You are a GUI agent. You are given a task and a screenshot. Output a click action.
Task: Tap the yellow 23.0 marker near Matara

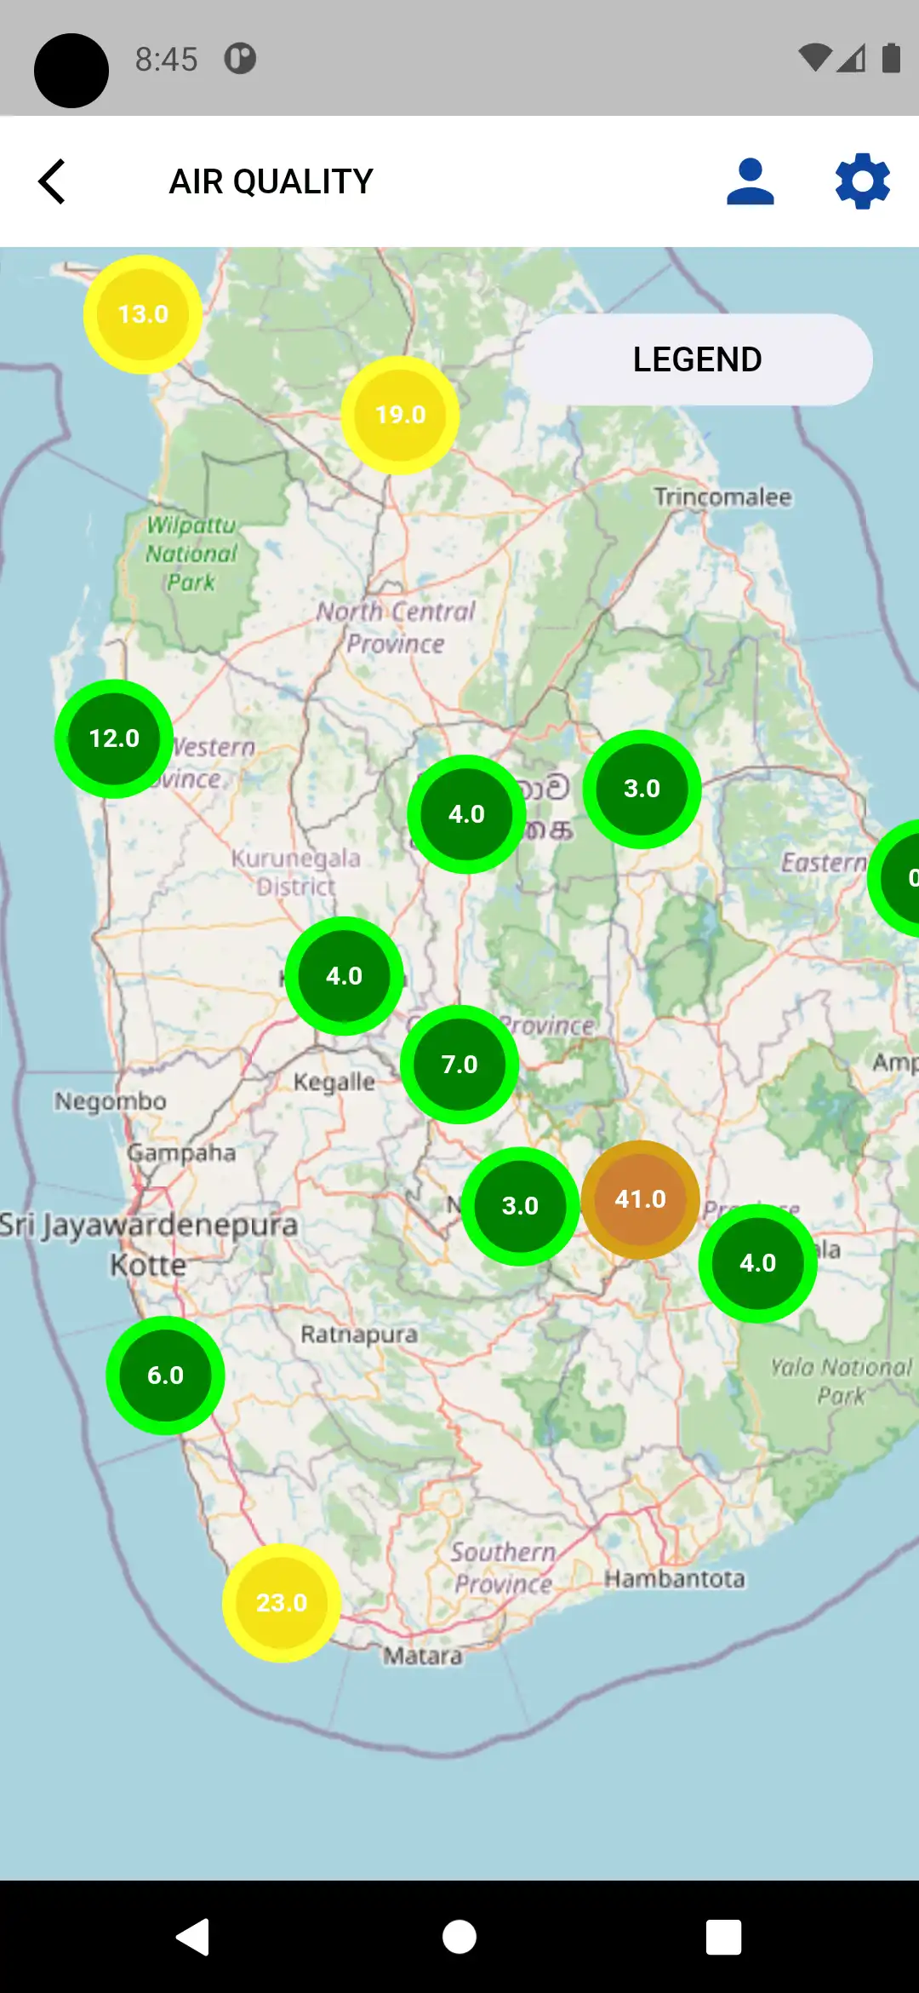pyautogui.click(x=282, y=1603)
